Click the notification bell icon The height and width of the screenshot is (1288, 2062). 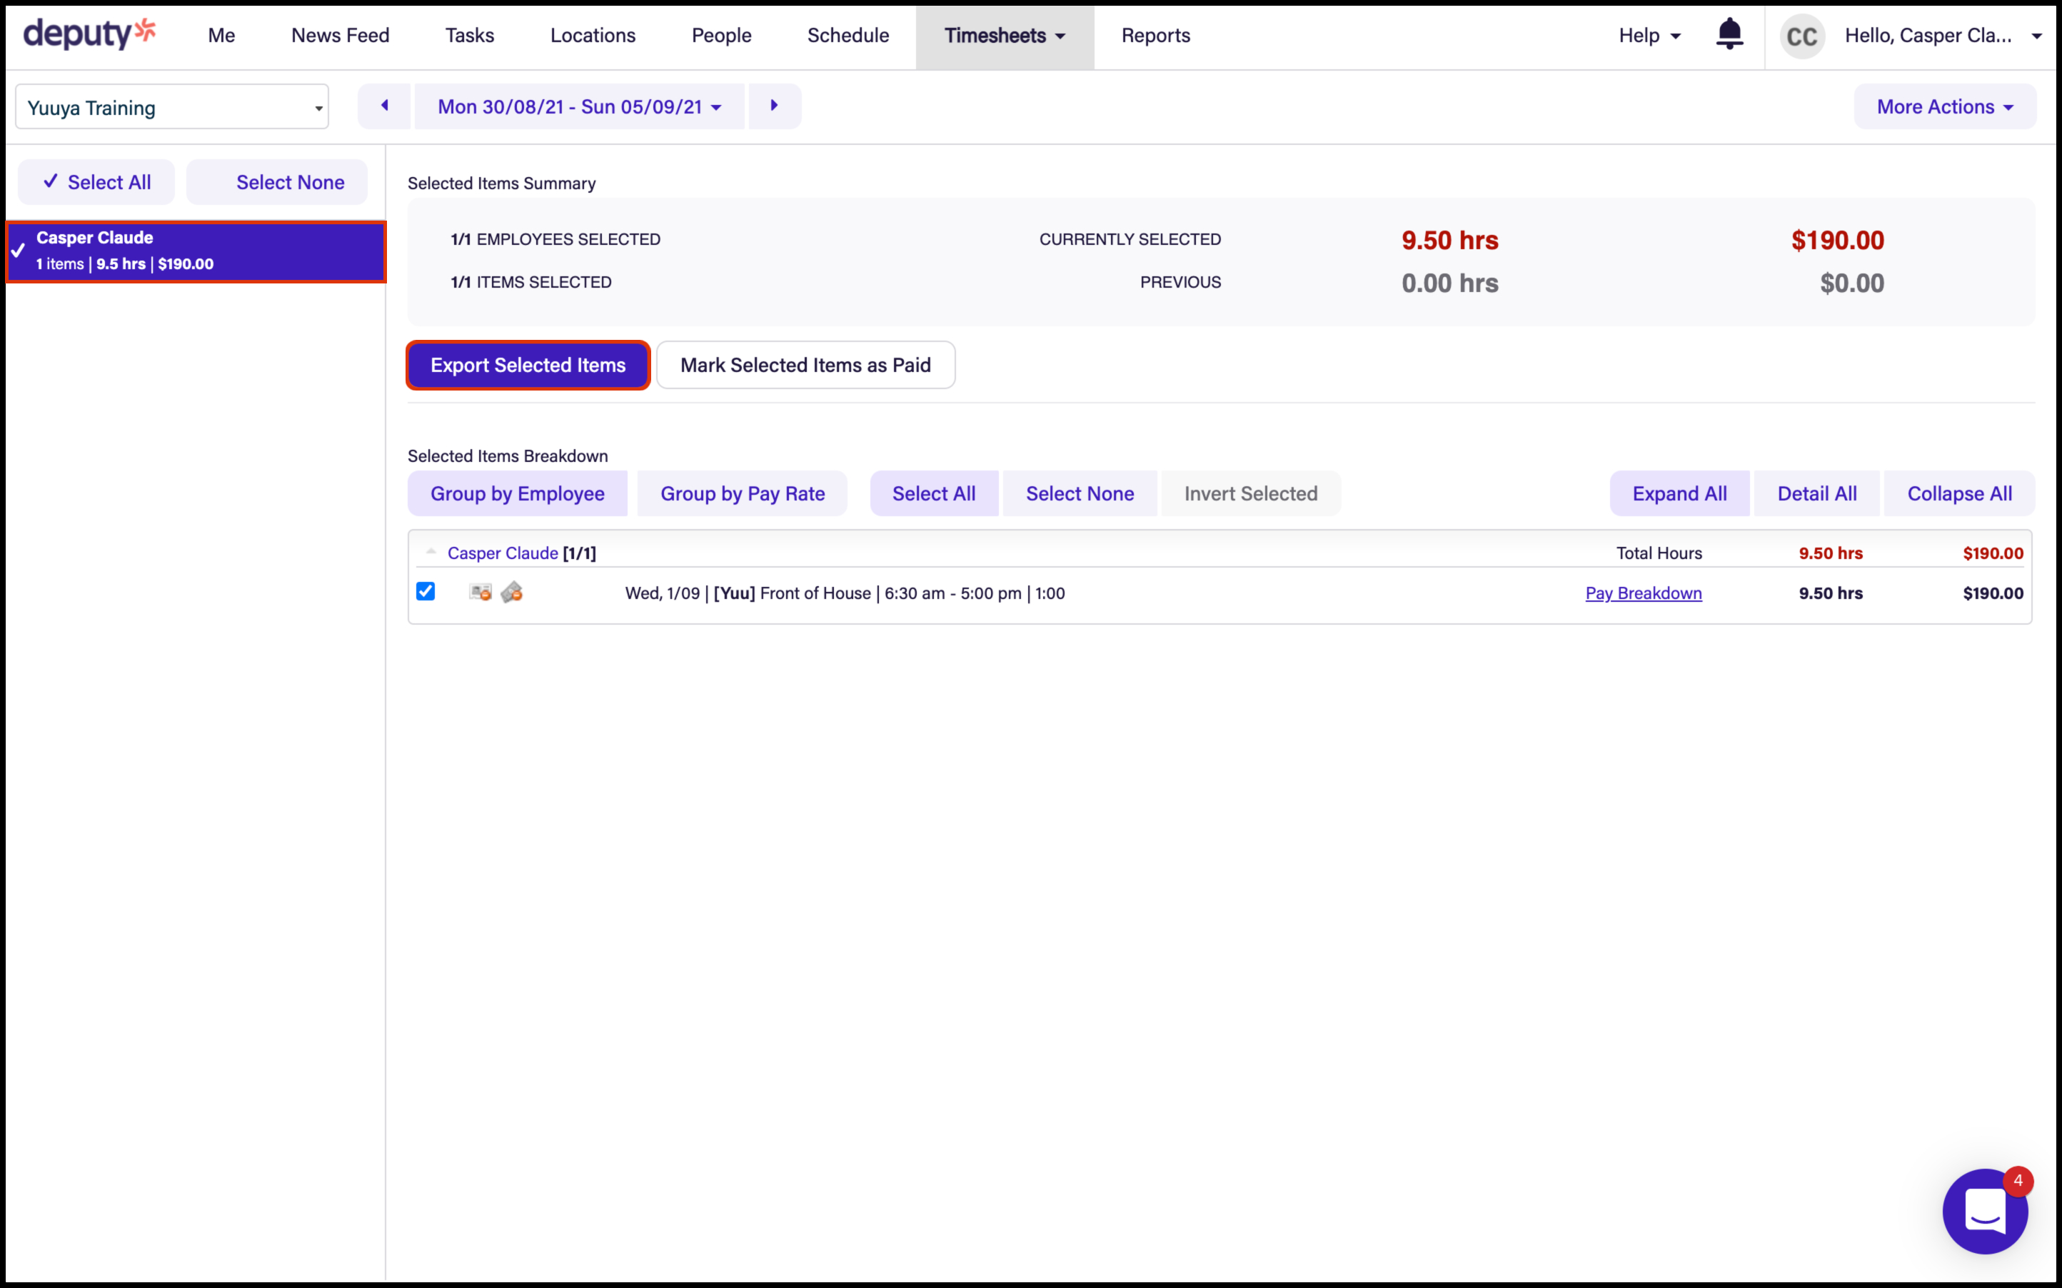1729,34
